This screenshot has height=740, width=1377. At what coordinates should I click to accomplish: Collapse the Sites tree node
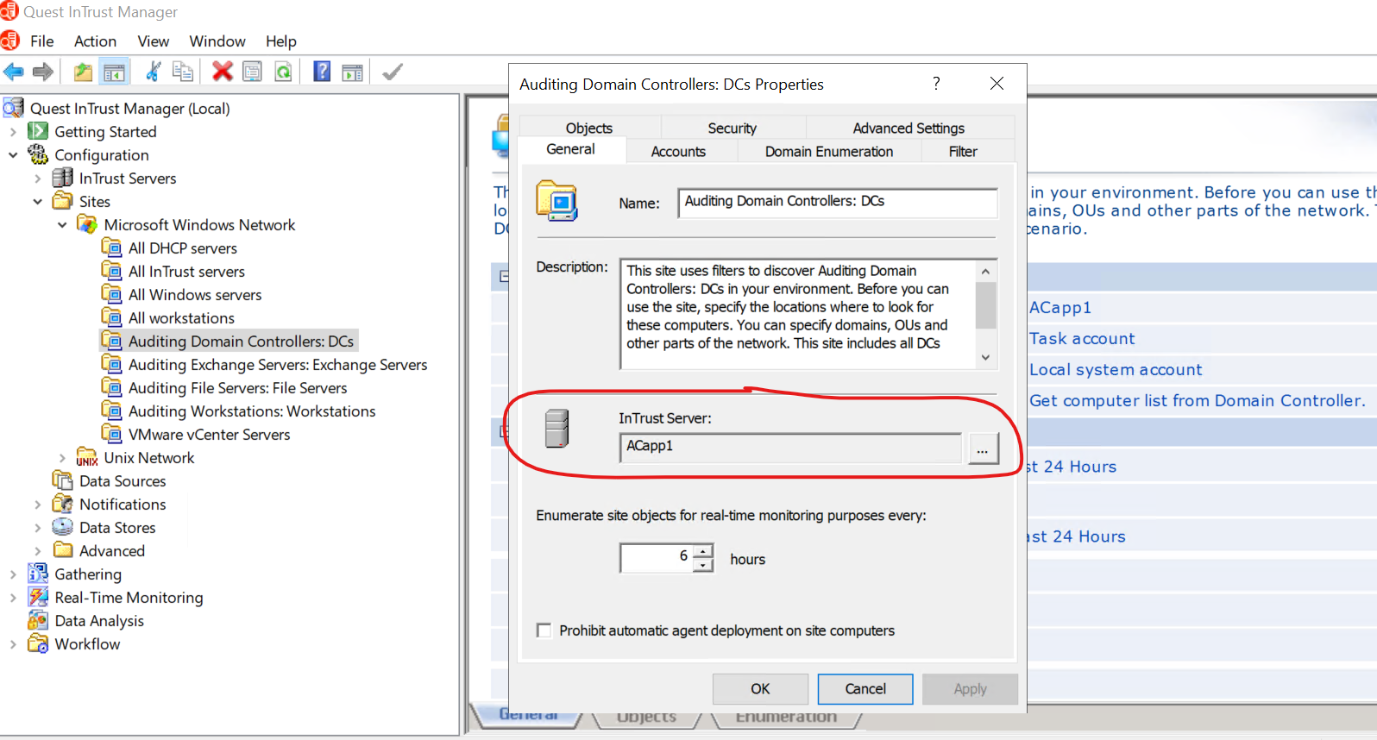coord(37,202)
